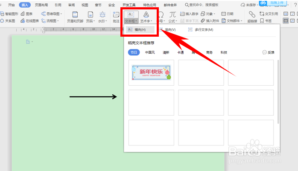The height and width of the screenshot is (171, 298).
Task: Select the 清新 template category
Action: pos(166,52)
